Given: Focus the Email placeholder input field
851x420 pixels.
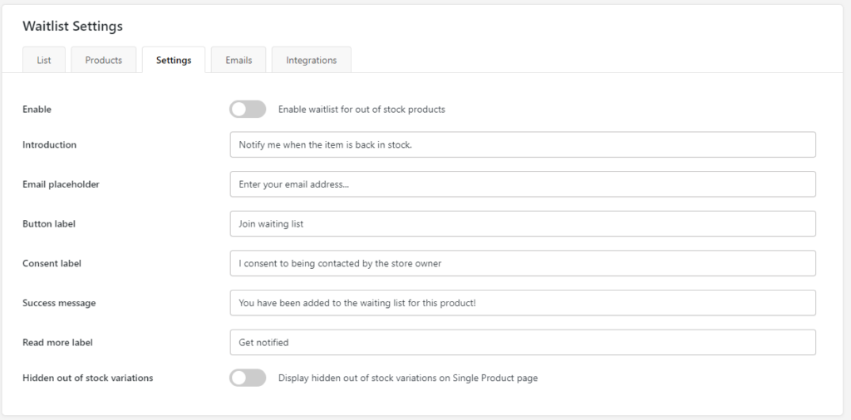Looking at the screenshot, I should click(523, 184).
